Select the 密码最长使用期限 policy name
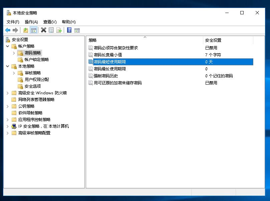The height and width of the screenshot is (201, 270). 110,69
